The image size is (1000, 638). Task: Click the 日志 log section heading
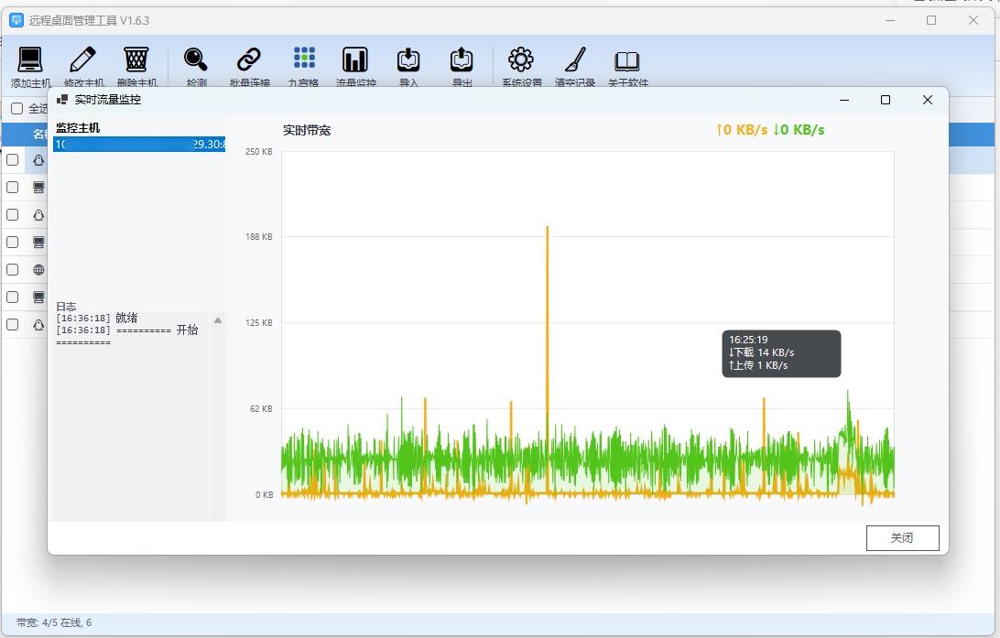click(66, 307)
